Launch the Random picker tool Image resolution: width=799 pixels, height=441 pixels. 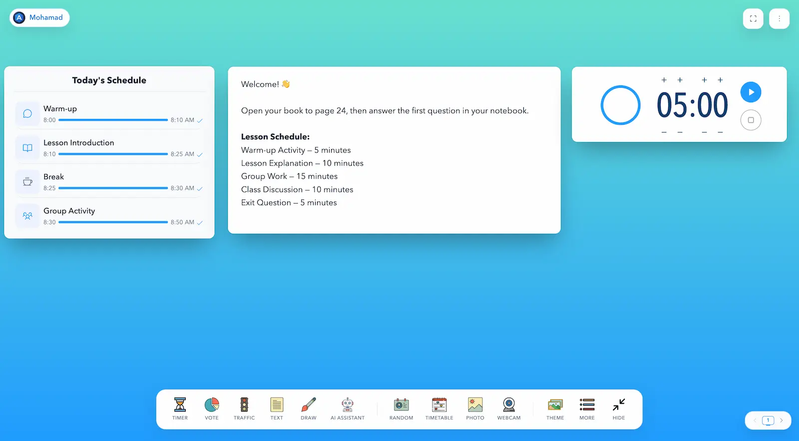tap(401, 409)
